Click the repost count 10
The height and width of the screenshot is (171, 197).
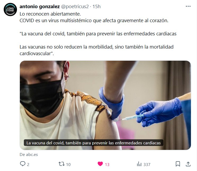coord(68,164)
